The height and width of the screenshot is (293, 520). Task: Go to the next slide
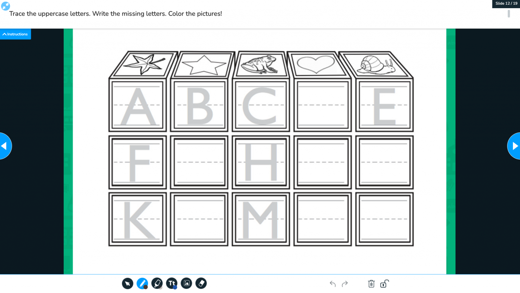[x=514, y=146]
